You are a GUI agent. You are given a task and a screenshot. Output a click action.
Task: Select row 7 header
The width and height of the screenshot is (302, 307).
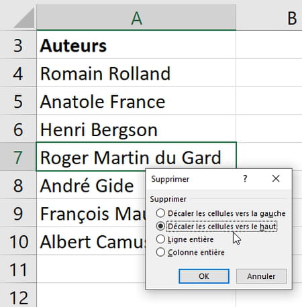coord(18,157)
